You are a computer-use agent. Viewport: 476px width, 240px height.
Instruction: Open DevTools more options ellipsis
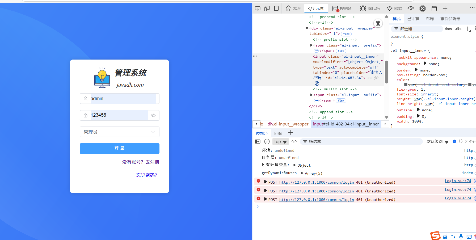click(x=472, y=8)
